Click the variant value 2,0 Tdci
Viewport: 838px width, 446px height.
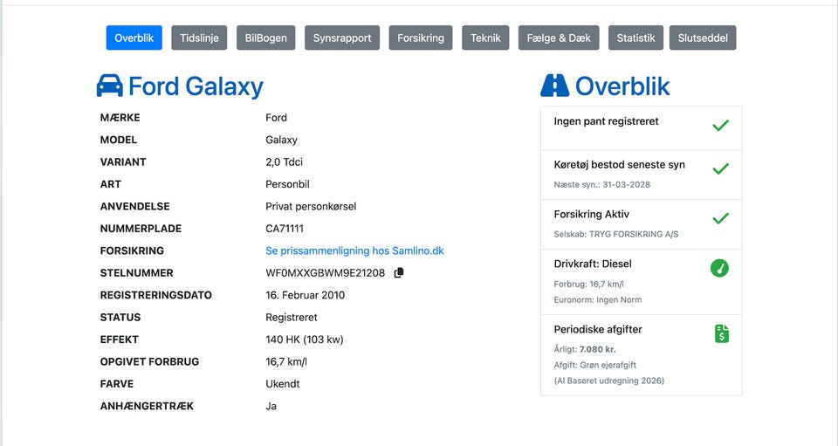[x=285, y=161]
